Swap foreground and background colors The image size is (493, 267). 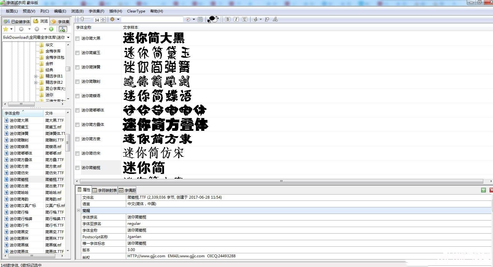point(217,18)
